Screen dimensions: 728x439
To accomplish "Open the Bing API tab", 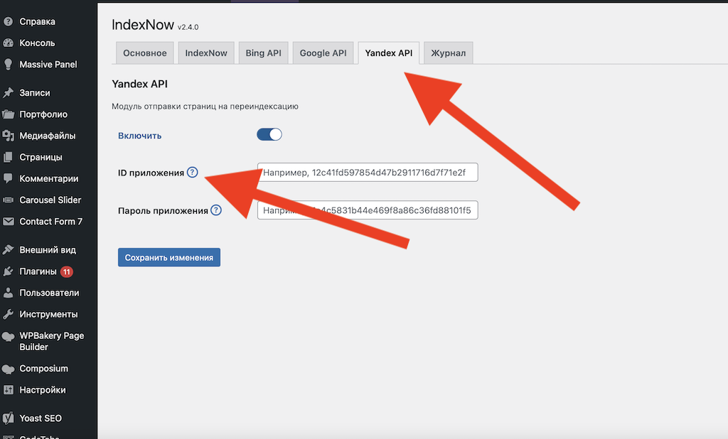I will (263, 53).
